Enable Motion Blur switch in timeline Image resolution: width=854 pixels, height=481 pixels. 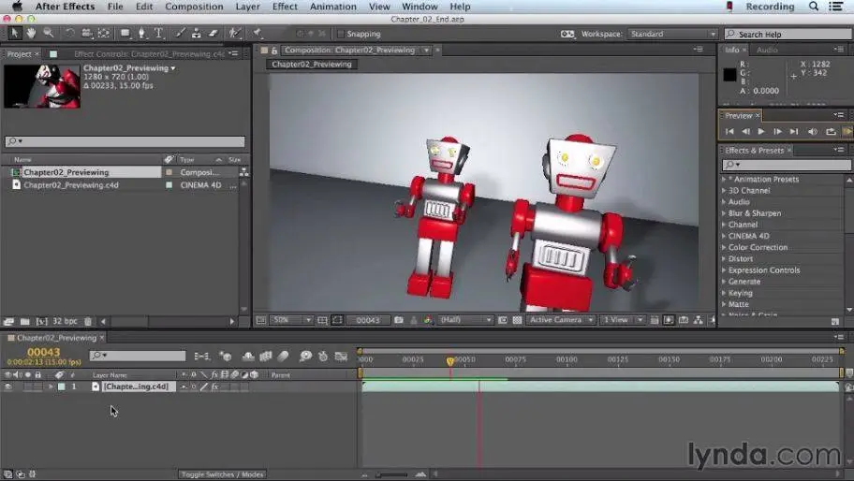click(x=283, y=357)
